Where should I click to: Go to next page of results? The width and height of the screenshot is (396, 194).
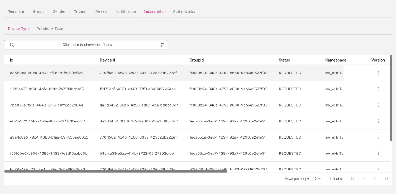tap(375, 179)
